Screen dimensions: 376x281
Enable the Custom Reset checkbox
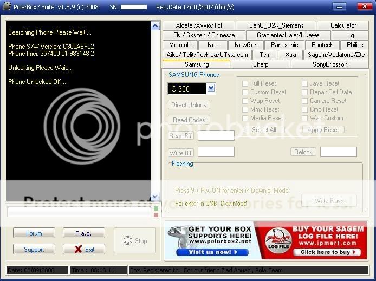click(x=245, y=92)
